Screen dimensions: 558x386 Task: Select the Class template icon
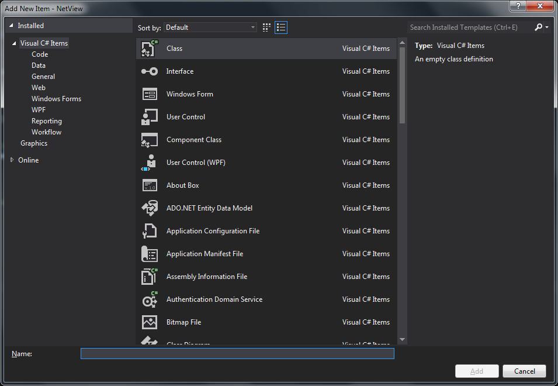click(149, 48)
